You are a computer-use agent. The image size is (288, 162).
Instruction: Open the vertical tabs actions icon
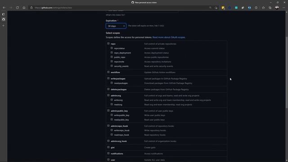click(4, 14)
